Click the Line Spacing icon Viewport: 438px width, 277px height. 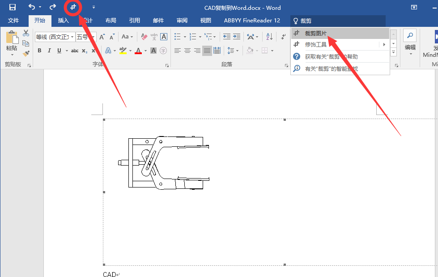231,51
